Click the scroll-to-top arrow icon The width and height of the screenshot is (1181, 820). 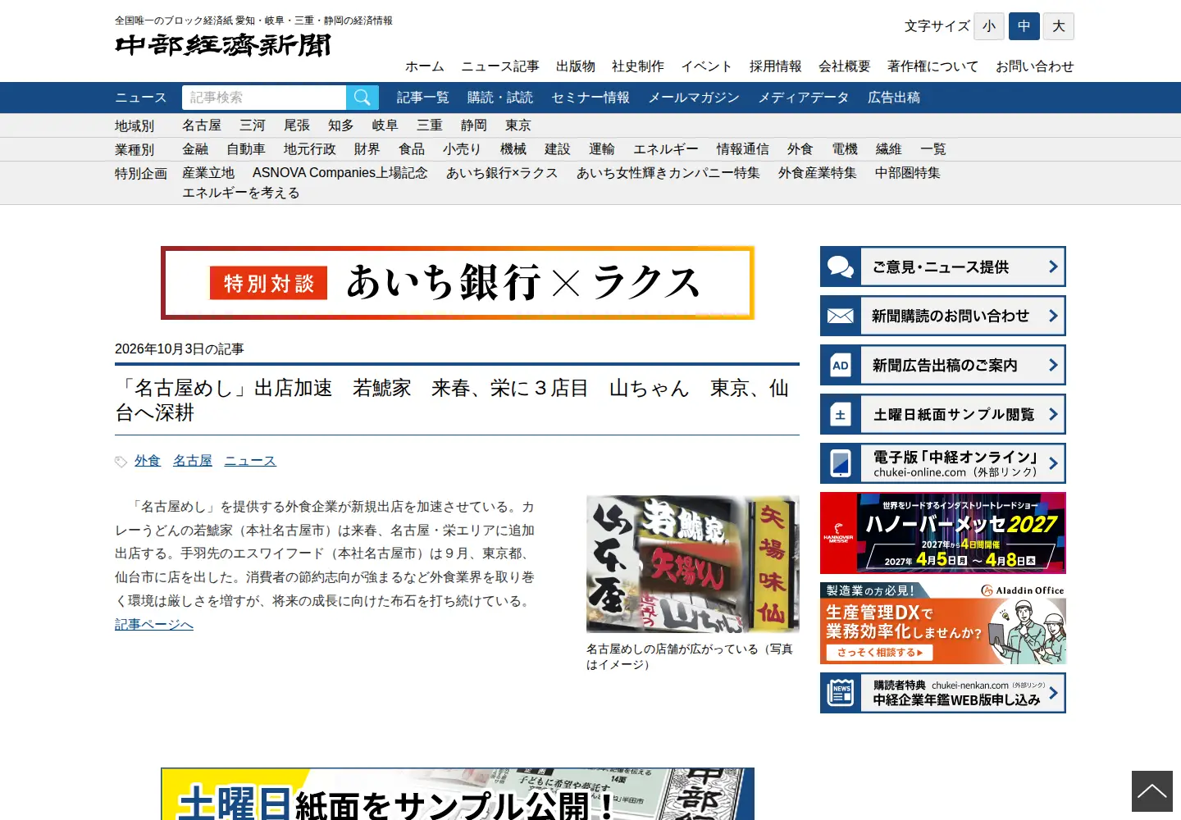pos(1151,791)
